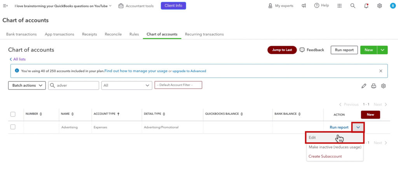
Task: Click the search magnifier in top bar
Action: pyautogui.click(x=353, y=6)
